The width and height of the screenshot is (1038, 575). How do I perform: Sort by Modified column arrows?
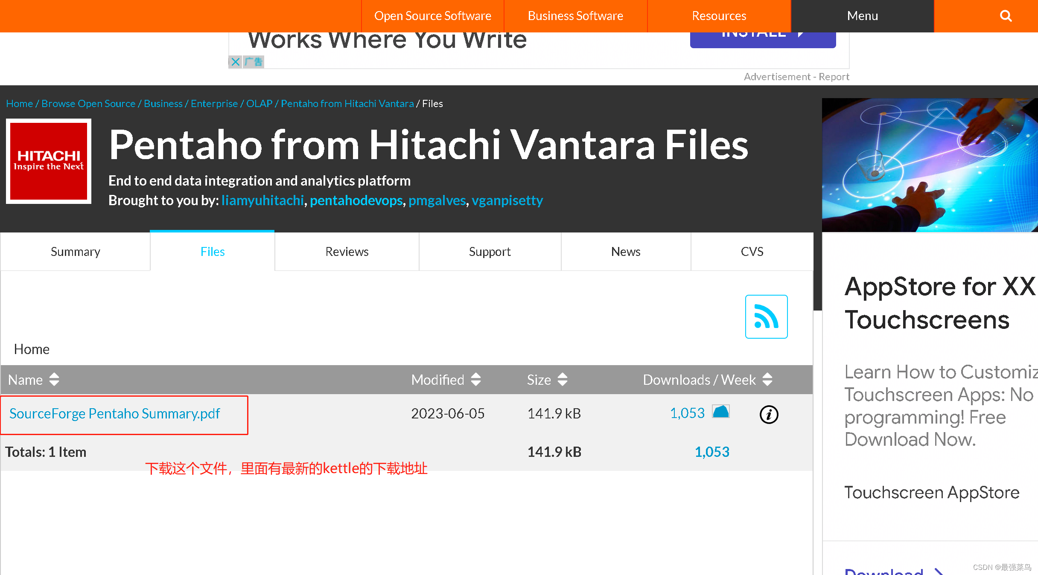click(476, 380)
